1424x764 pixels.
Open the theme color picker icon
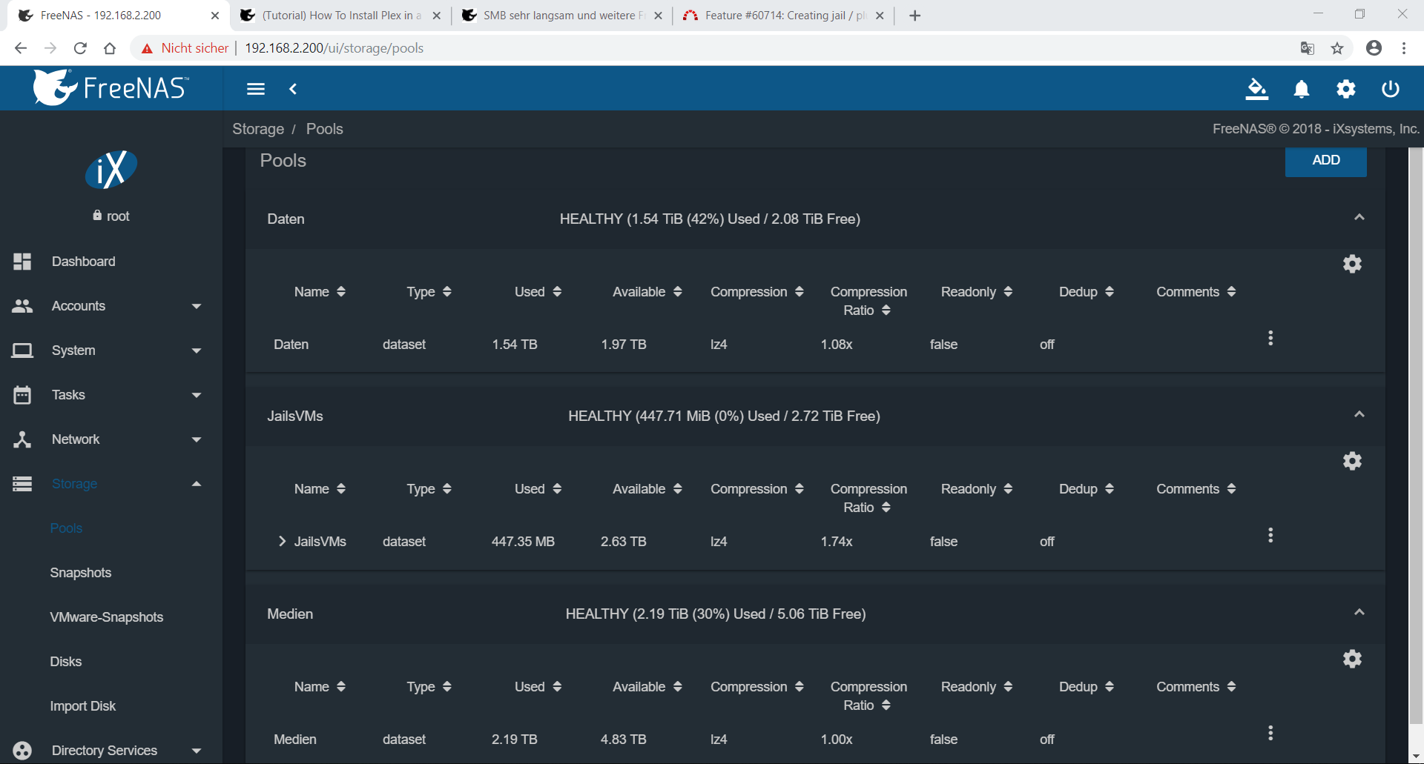1256,89
